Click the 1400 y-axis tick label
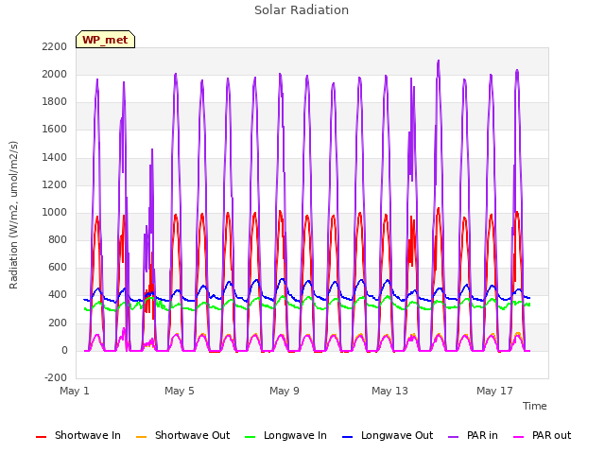 tap(55, 157)
